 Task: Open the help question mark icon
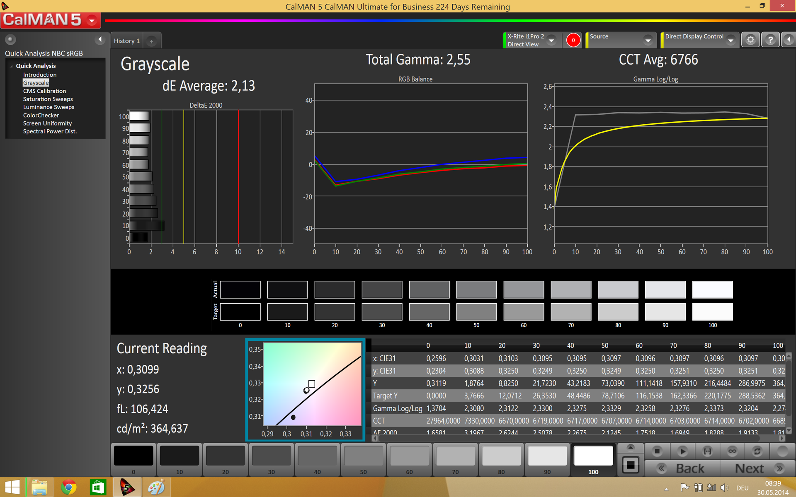pos(770,40)
